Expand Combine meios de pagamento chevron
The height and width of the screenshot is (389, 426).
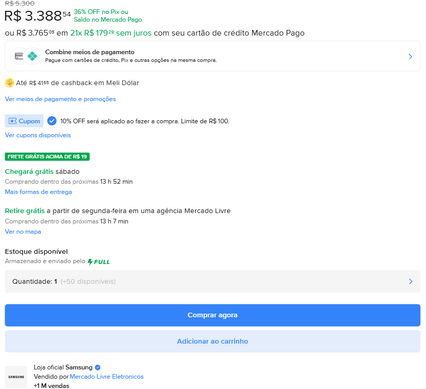tap(411, 56)
